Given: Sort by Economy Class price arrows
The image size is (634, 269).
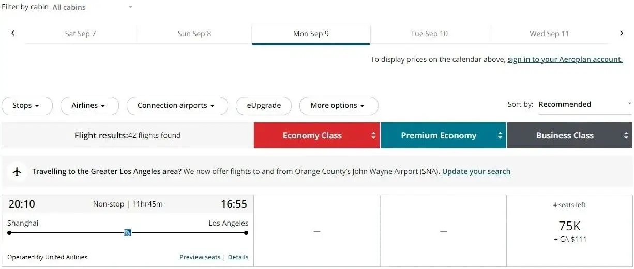Looking at the screenshot, I should coord(373,136).
